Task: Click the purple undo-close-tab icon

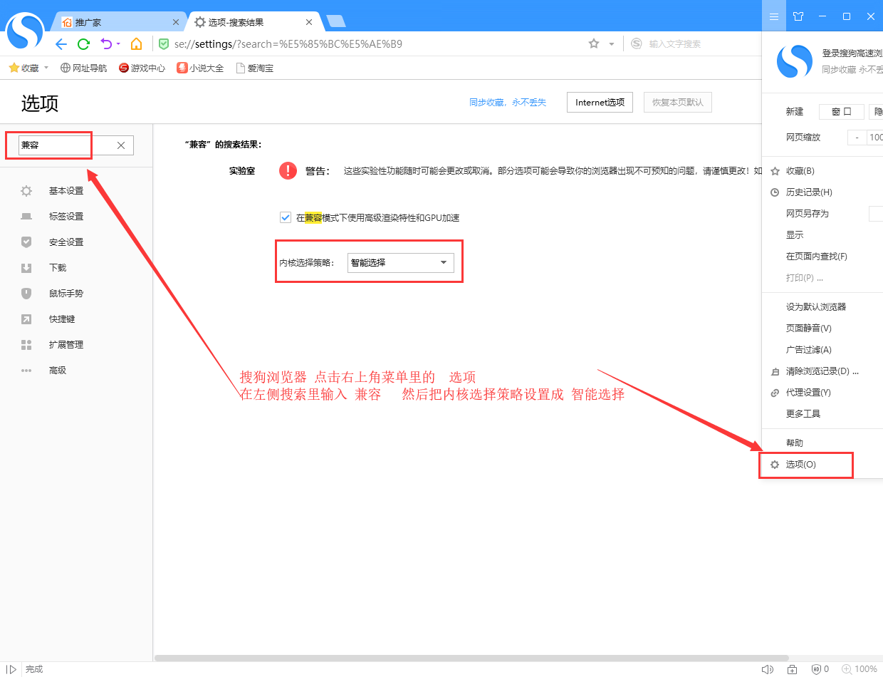Action: coord(106,44)
